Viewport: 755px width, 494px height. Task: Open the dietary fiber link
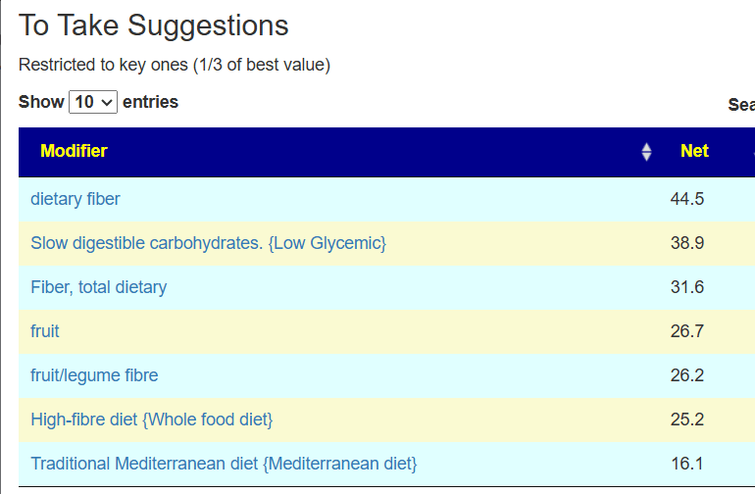click(x=75, y=199)
